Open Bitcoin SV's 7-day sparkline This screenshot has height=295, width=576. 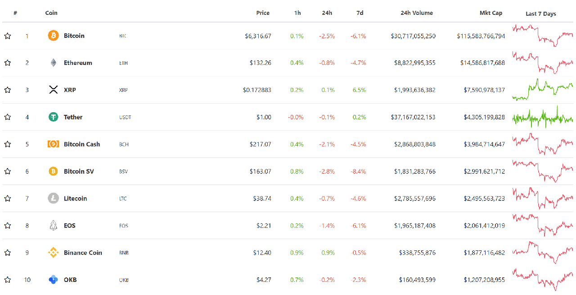coord(543,171)
